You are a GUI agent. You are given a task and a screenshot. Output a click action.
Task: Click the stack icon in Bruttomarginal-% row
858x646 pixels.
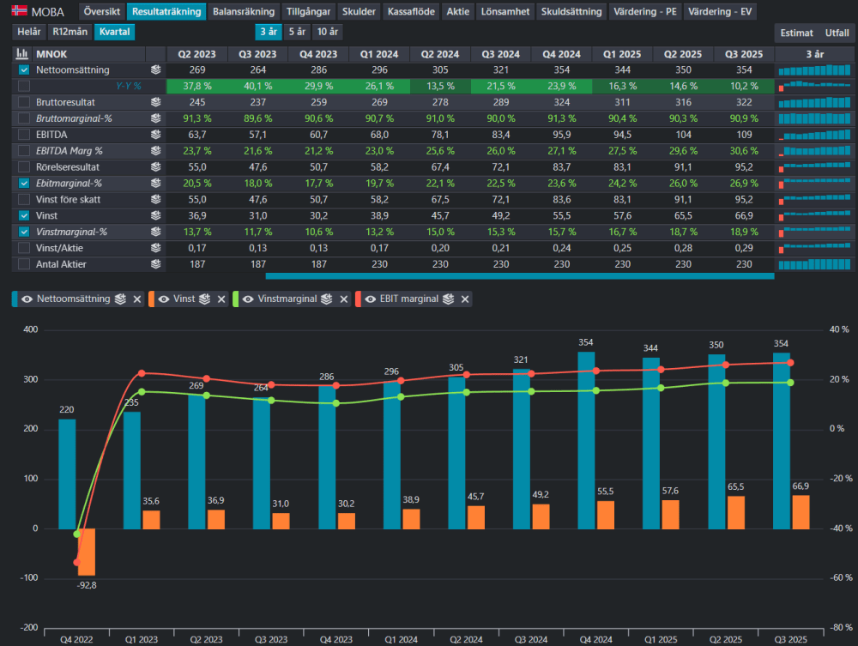[156, 118]
